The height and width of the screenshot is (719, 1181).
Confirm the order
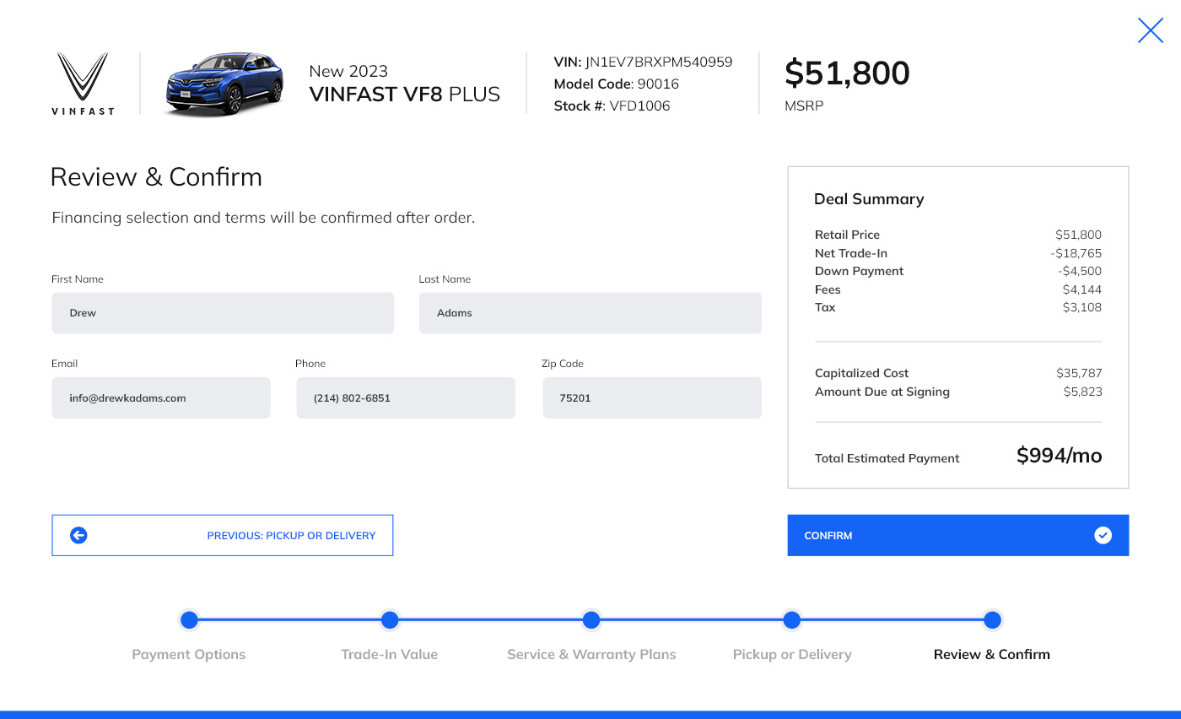click(958, 535)
